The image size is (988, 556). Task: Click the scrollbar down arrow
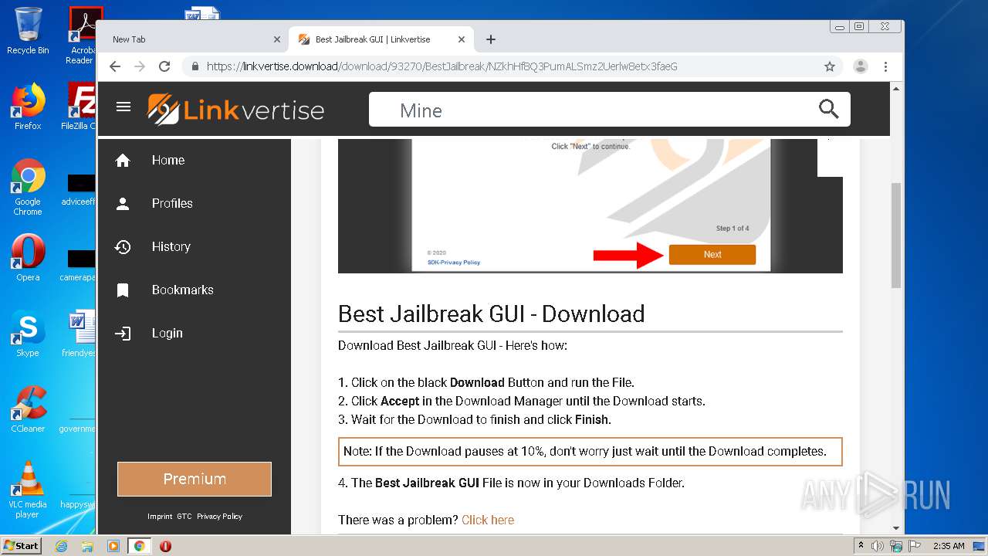[x=896, y=528]
